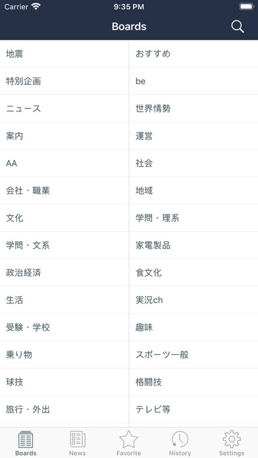Open the おすすめ board category
The height and width of the screenshot is (458, 258).
[193, 54]
